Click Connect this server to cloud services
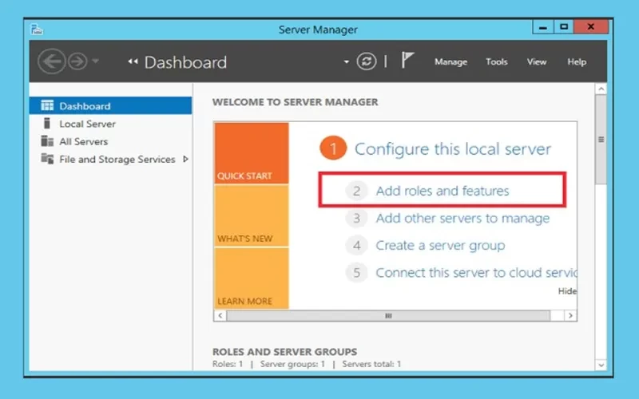Screen dimensions: 639x399 coord(476,273)
